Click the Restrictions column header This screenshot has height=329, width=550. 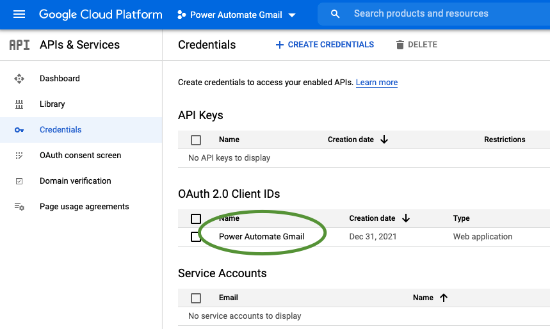point(505,140)
